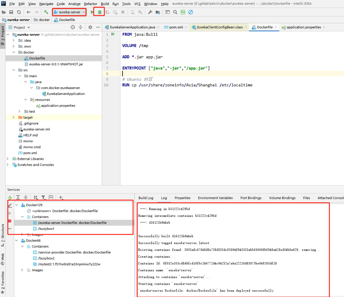
Task: Open the VCS menu
Action: click(137, 4)
